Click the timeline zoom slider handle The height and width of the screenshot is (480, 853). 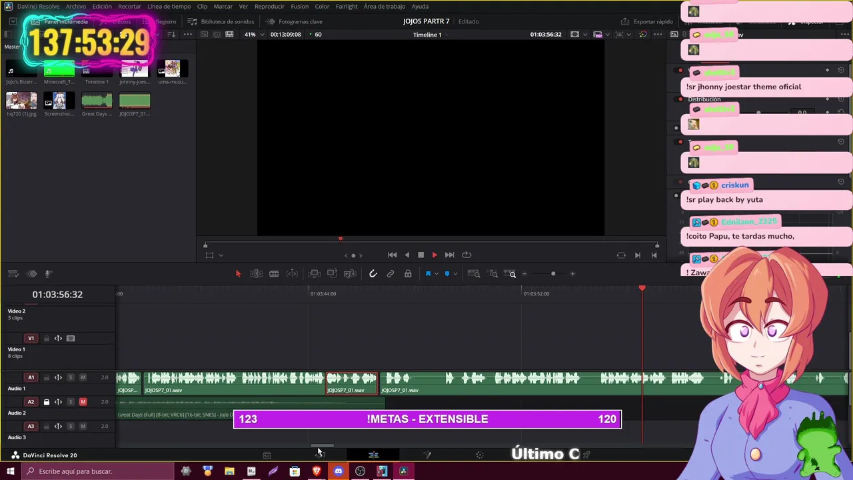pos(553,273)
